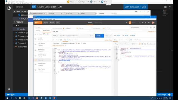Click the blue Send button
The image size is (178, 100).
(x=98, y=36)
